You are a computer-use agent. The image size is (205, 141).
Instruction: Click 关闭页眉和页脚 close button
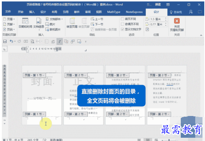pos(177,25)
